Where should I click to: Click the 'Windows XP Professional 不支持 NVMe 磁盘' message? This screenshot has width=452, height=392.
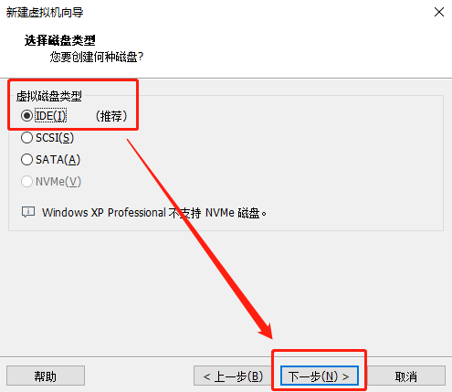(x=154, y=213)
